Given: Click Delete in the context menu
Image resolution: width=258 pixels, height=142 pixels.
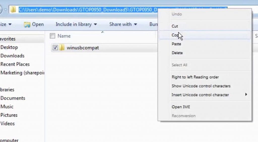Looking at the screenshot, I should 177,53.
